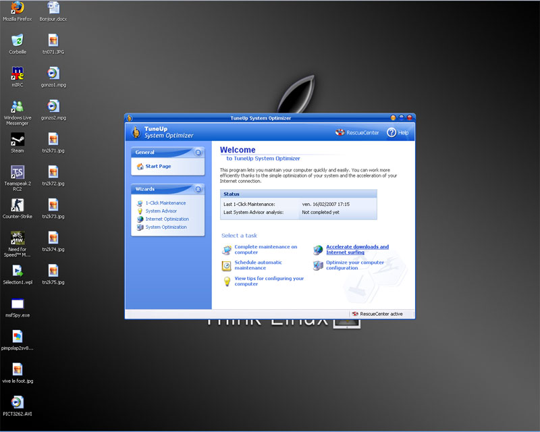
Task: Select the tn071.JPG desktop image
Action: click(x=53, y=44)
